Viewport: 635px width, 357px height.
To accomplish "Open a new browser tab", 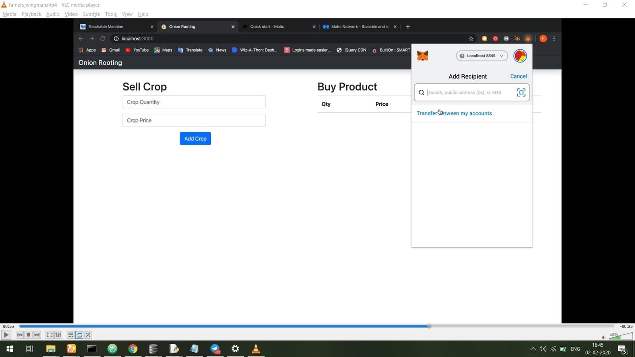I will pos(408,27).
